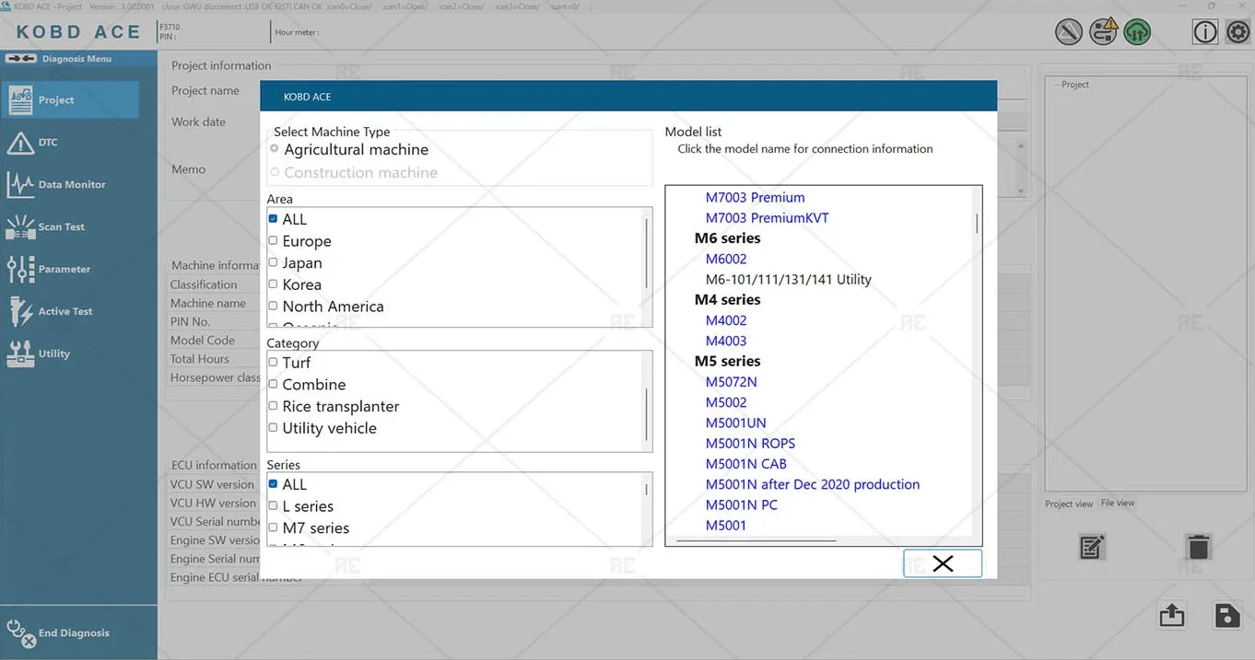Click the green cloud download icon
Image resolution: width=1255 pixels, height=660 pixels.
click(x=1137, y=32)
